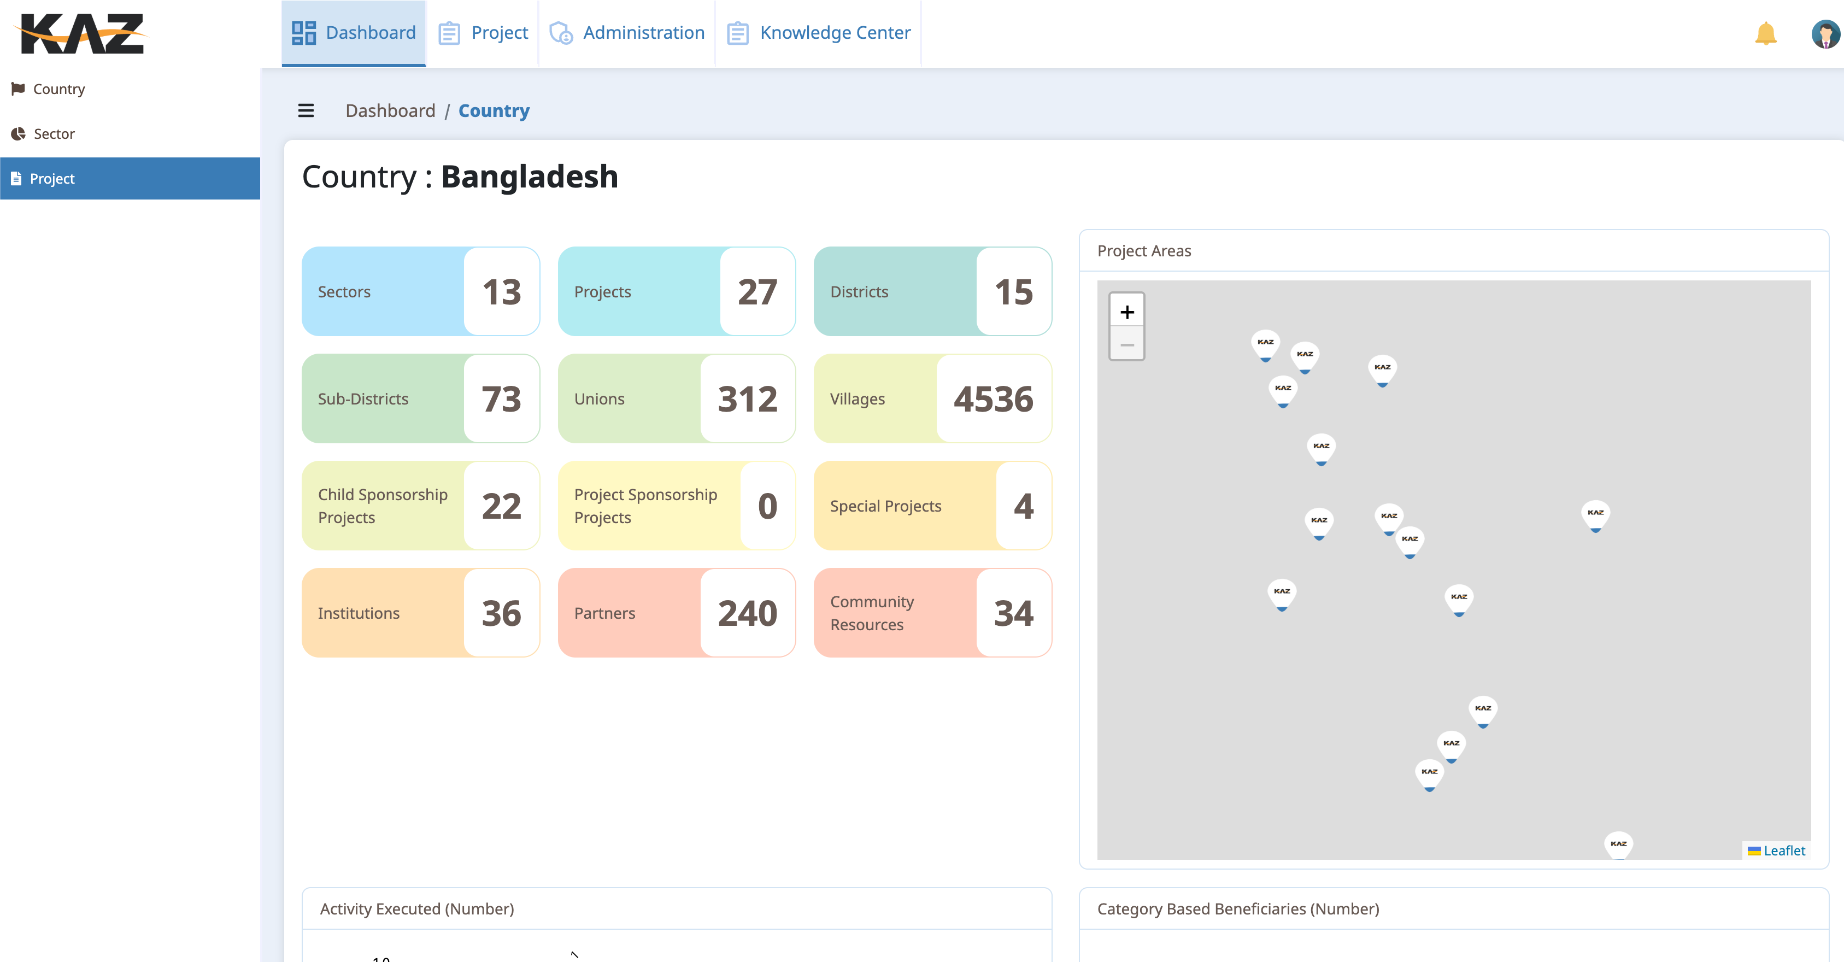Open the Sector pie chart icon
The width and height of the screenshot is (1844, 962).
tap(19, 134)
